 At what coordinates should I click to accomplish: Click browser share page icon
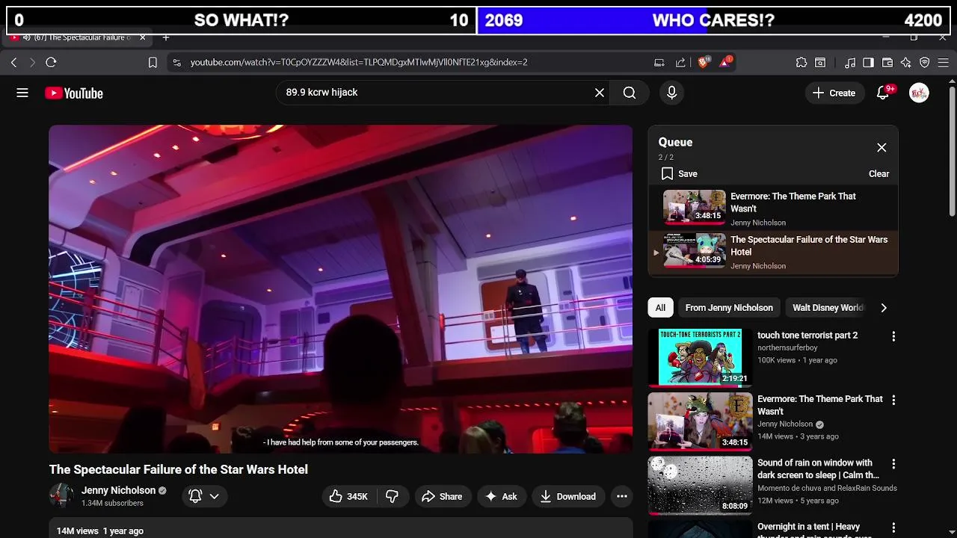680,62
